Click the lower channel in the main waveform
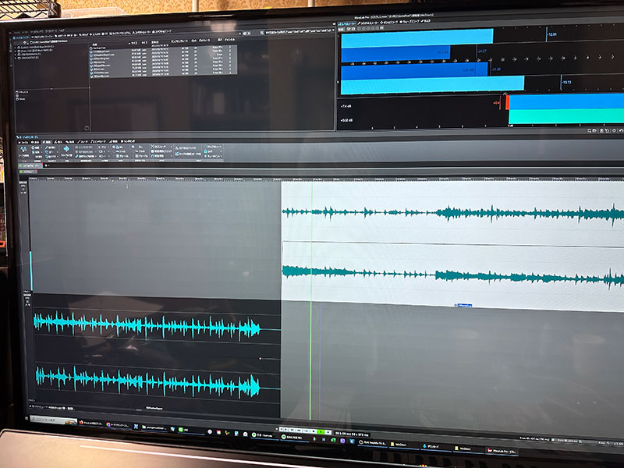 [453, 275]
